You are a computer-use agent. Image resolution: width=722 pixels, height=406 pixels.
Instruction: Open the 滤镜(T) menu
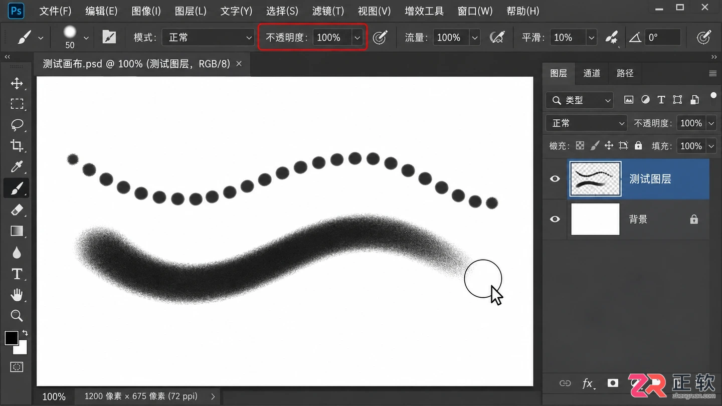[328, 11]
